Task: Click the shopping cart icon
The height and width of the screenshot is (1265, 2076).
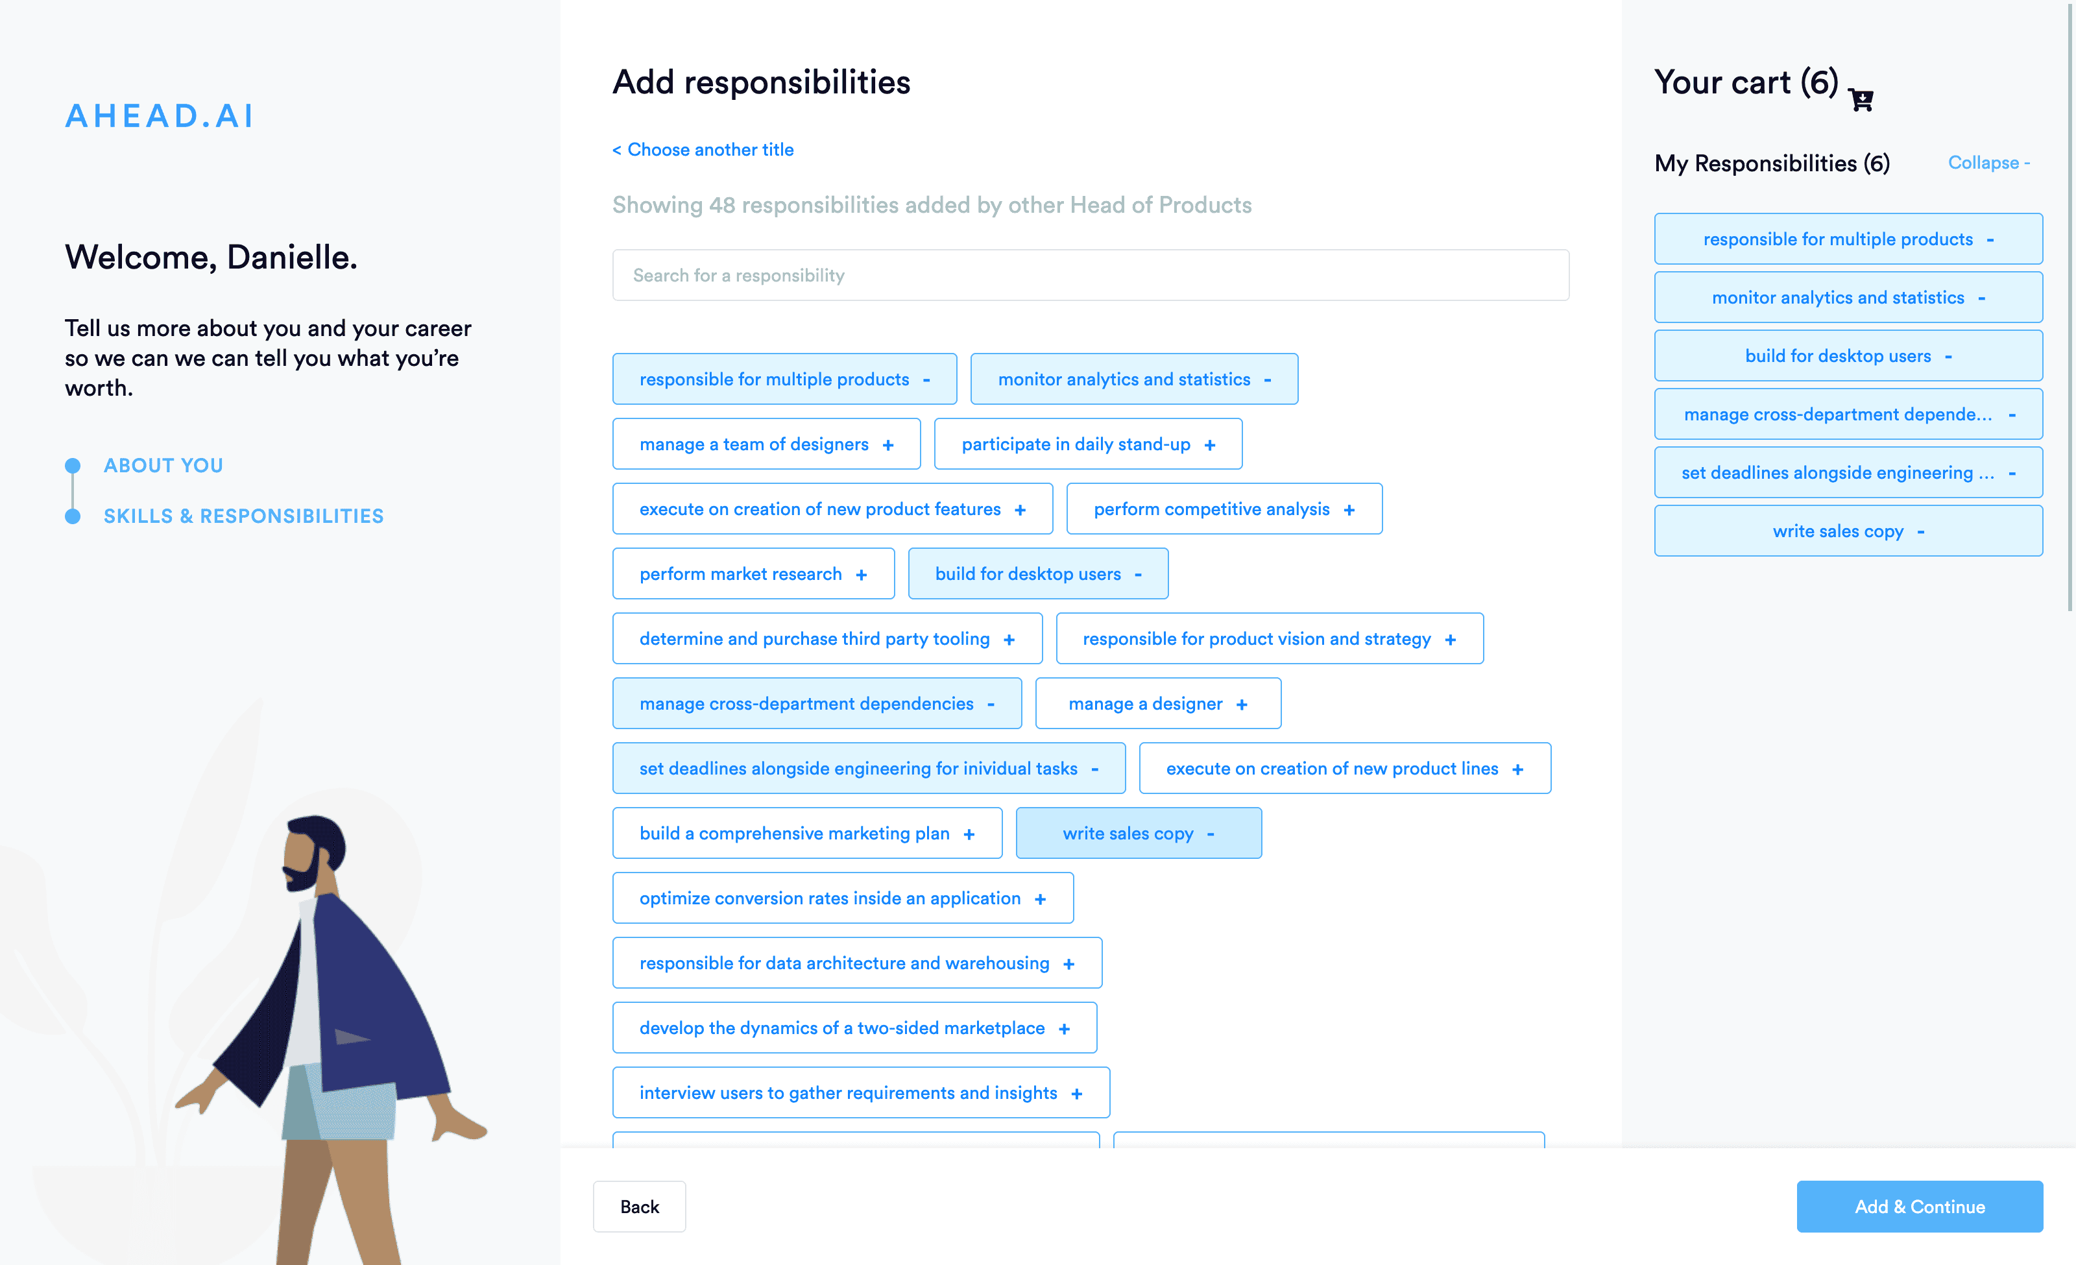Action: [x=1861, y=100]
